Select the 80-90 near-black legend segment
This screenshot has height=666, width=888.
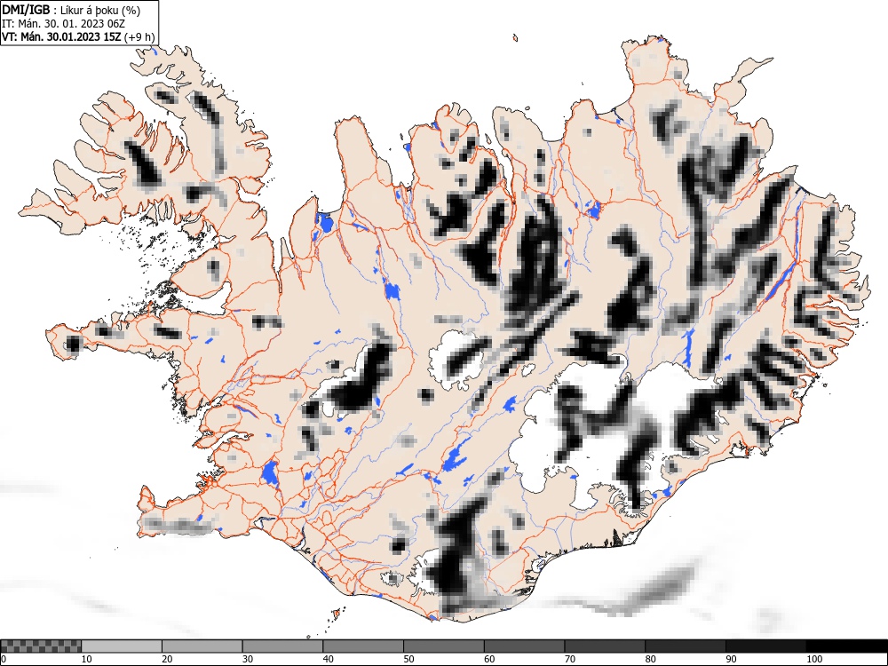[685, 646]
